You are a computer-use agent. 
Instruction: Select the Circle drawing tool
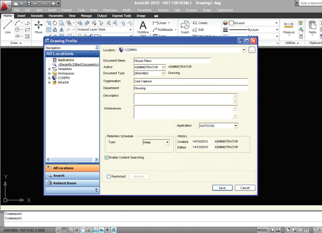(x=17, y=30)
